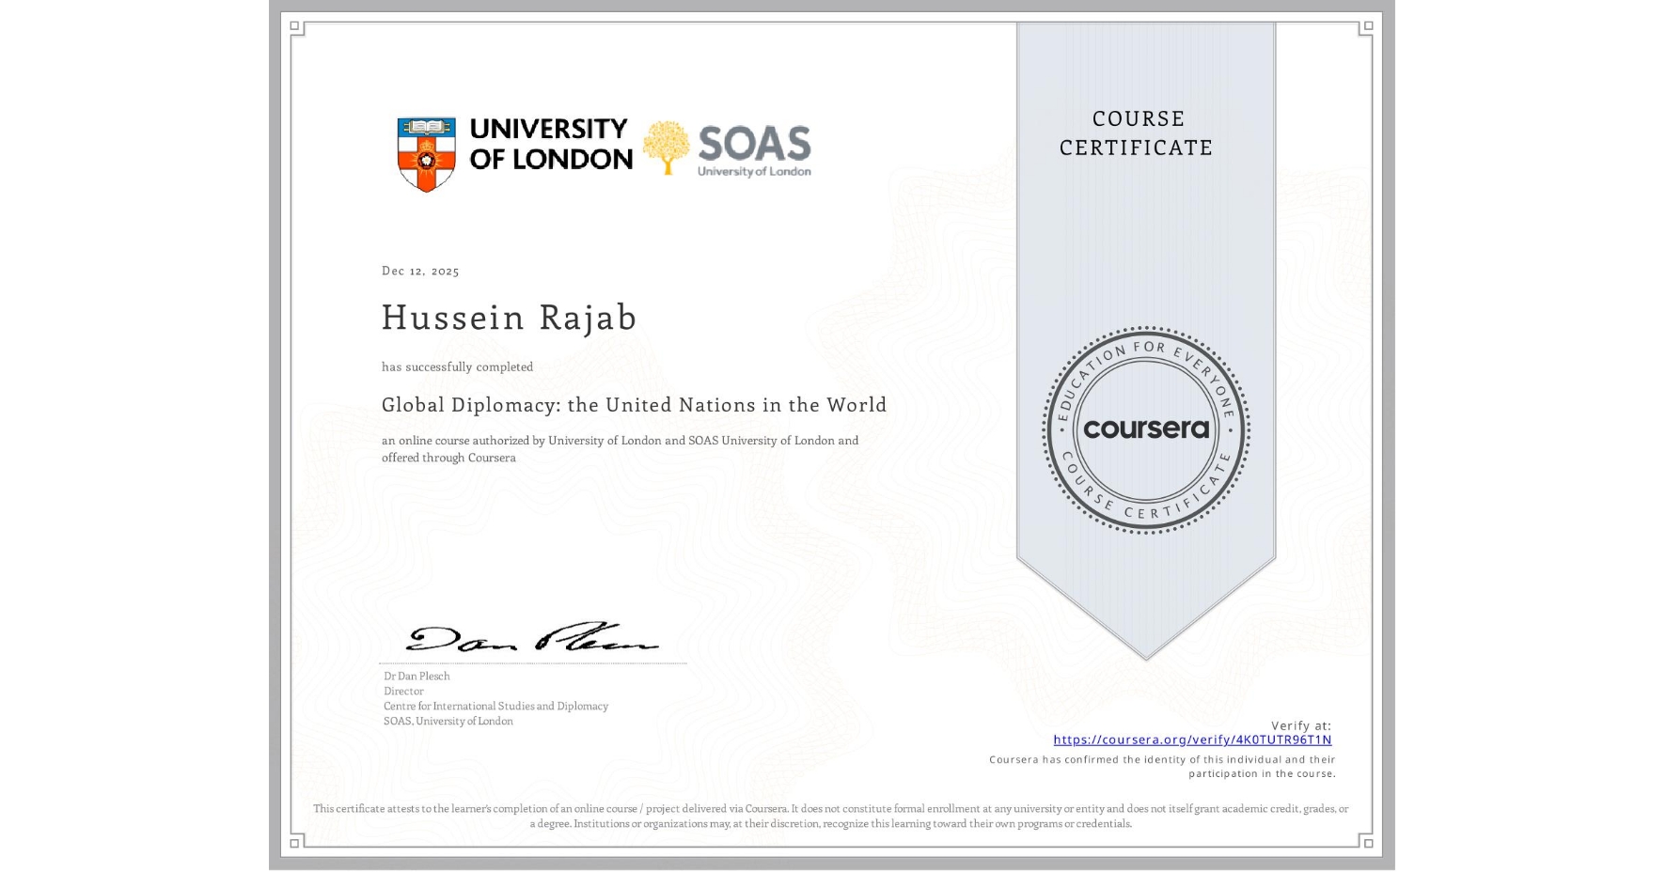This screenshot has height=872, width=1666.
Task: Click the University of London shield crest
Action: point(426,148)
